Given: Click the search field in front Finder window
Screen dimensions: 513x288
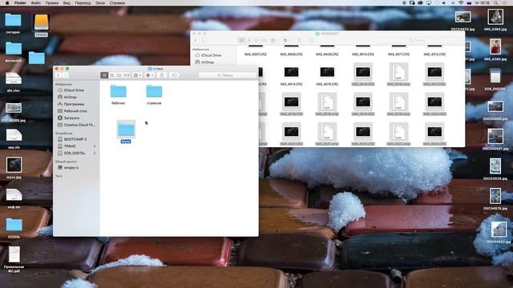Looking at the screenshot, I should 228,75.
